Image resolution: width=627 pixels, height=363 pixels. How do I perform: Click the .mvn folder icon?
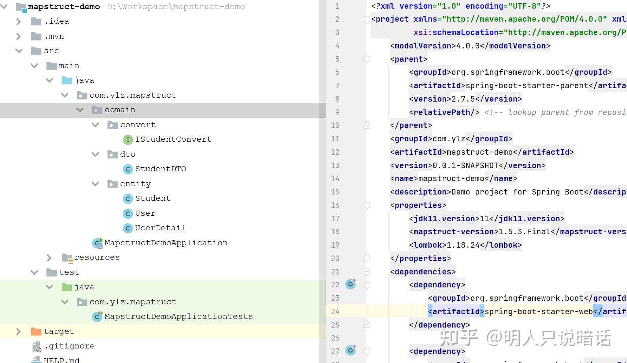coord(36,36)
